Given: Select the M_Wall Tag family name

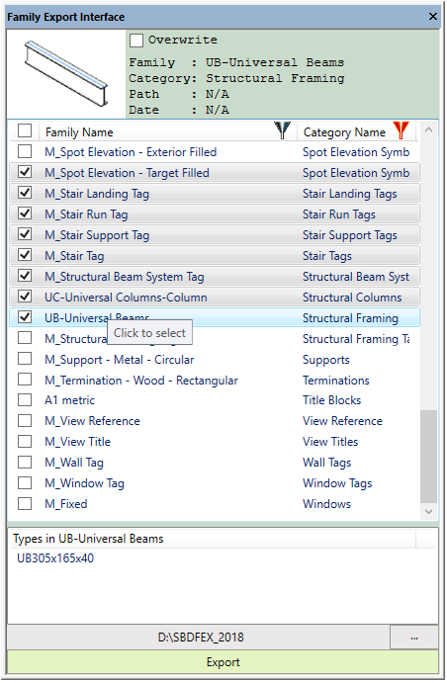Looking at the screenshot, I should [x=74, y=463].
